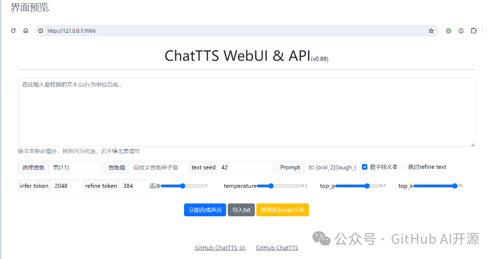Adjust the top_k slider
The height and width of the screenshot is (259, 495).
pyautogui.click(x=436, y=186)
